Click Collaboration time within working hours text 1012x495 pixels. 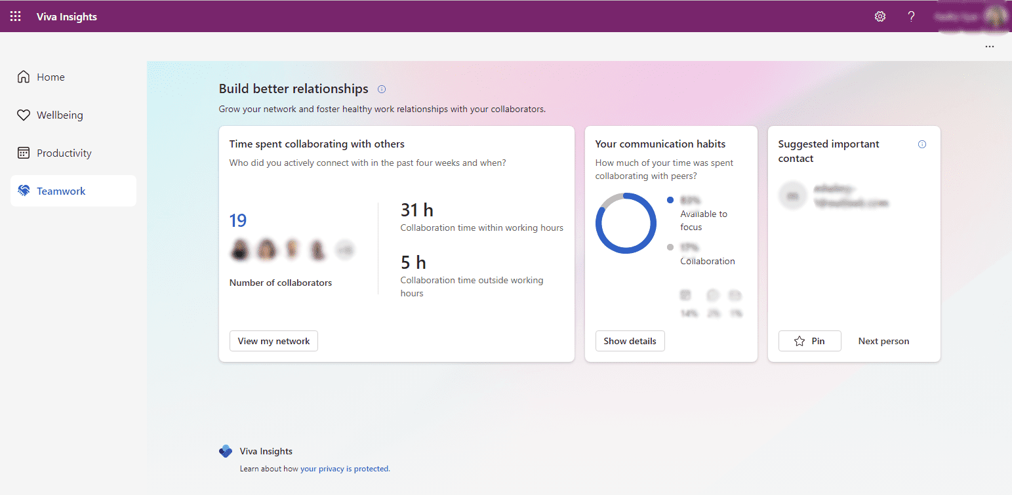point(482,228)
